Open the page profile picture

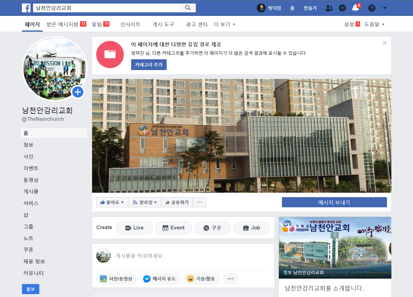click(x=54, y=68)
